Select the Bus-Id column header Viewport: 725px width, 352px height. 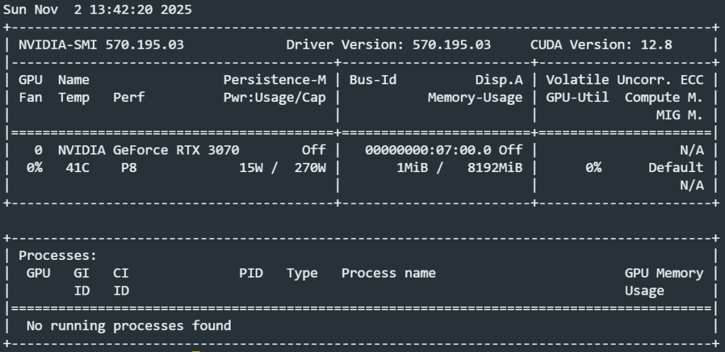point(372,80)
